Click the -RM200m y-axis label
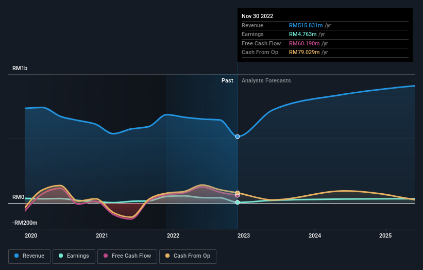The height and width of the screenshot is (270, 423). 25,223
